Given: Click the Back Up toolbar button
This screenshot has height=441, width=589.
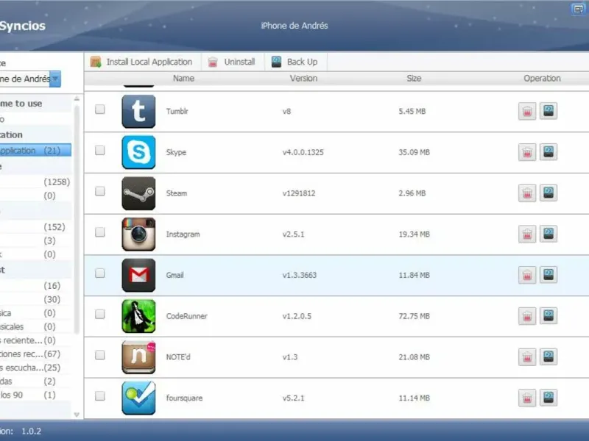Looking at the screenshot, I should (294, 62).
